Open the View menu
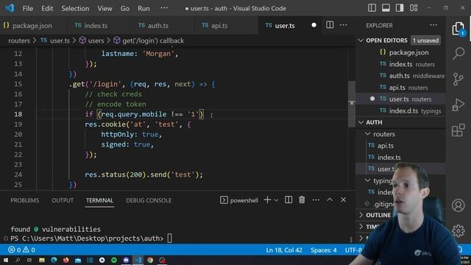471x265 pixels. click(x=105, y=8)
